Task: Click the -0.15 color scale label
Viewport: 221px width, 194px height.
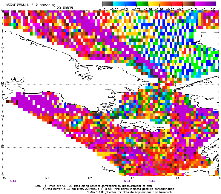Action: (x=192, y=9)
